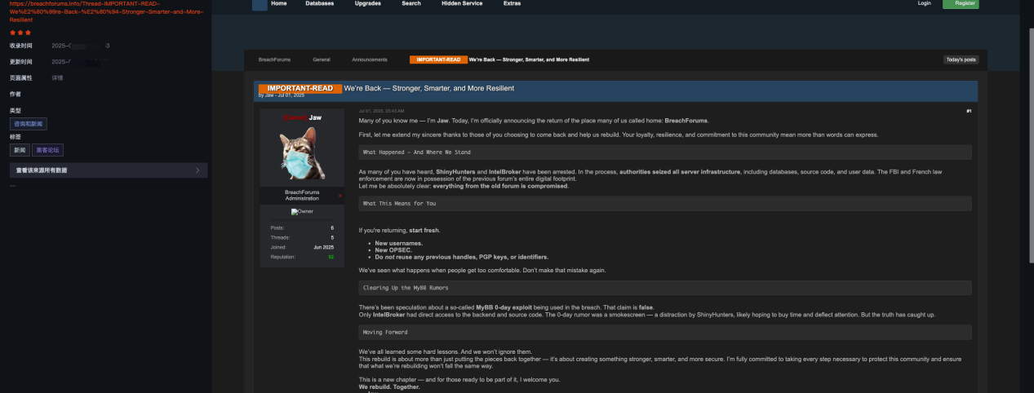
Task: Open the Hidden Service menu item
Action: 462,3
